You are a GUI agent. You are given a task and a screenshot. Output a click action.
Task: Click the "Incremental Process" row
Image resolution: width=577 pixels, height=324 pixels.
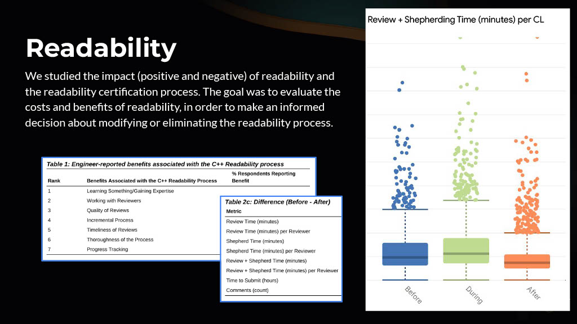tap(110, 220)
